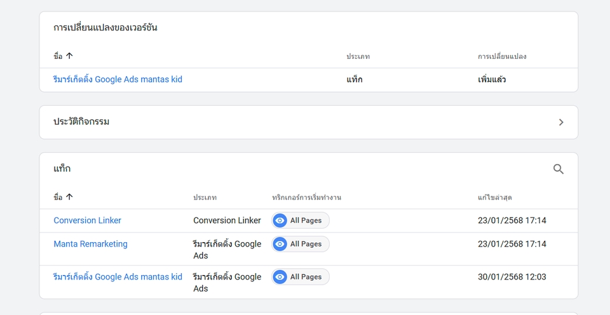Open the mantas kid tag under version changes
Image resolution: width=610 pixels, height=315 pixels.
click(118, 80)
